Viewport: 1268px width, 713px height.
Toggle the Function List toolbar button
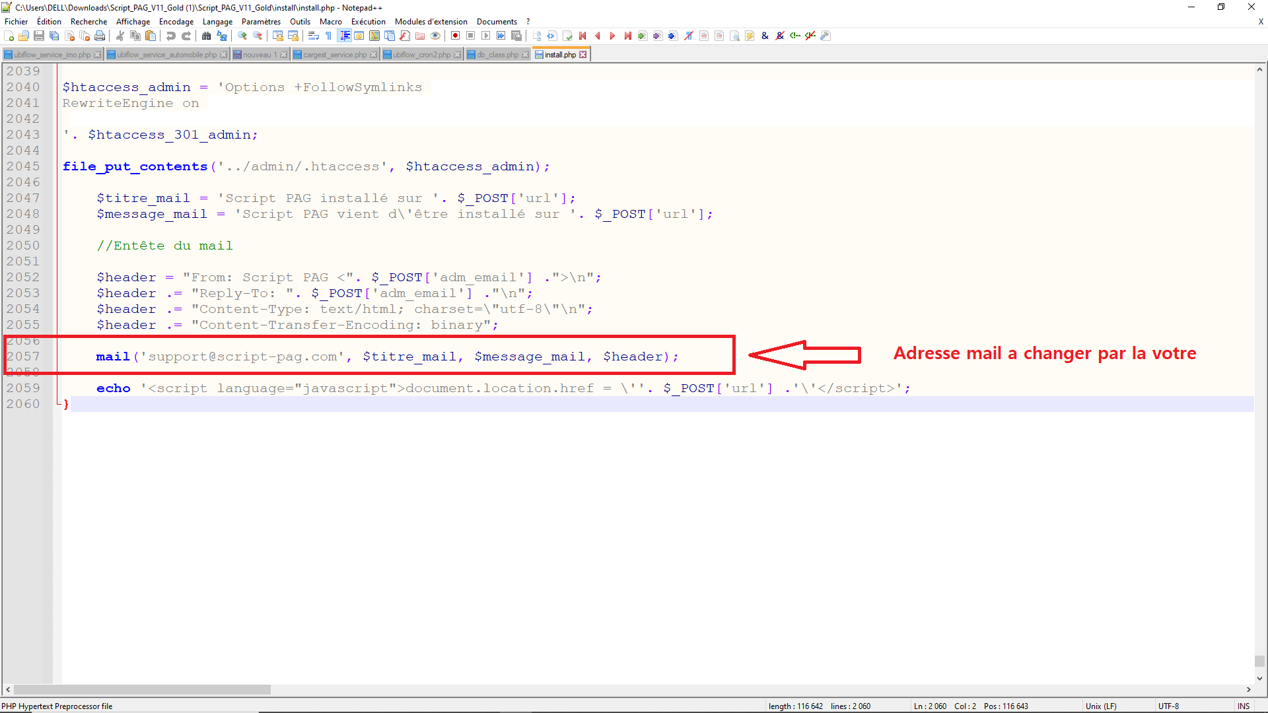point(405,36)
